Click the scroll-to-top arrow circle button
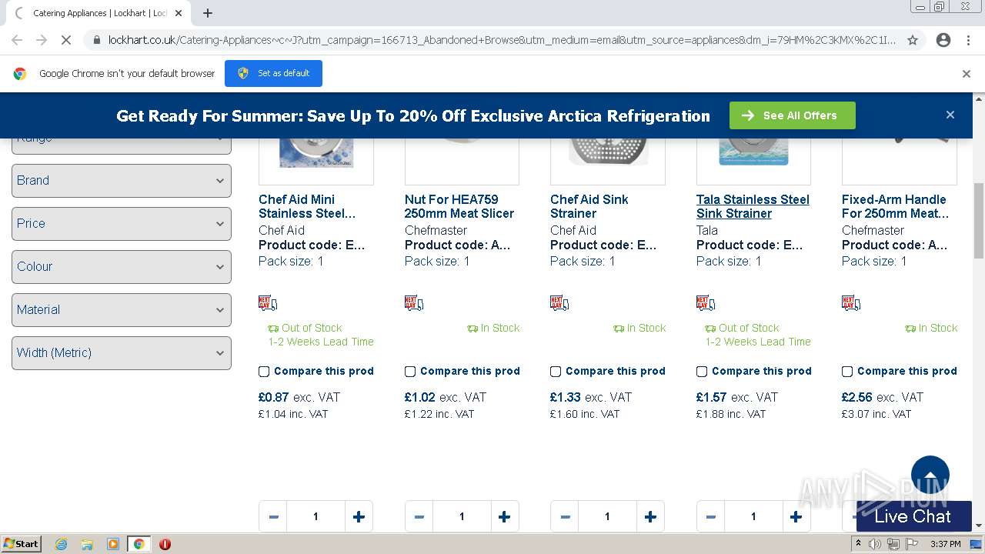Screen dimensions: 985x554 point(930,475)
